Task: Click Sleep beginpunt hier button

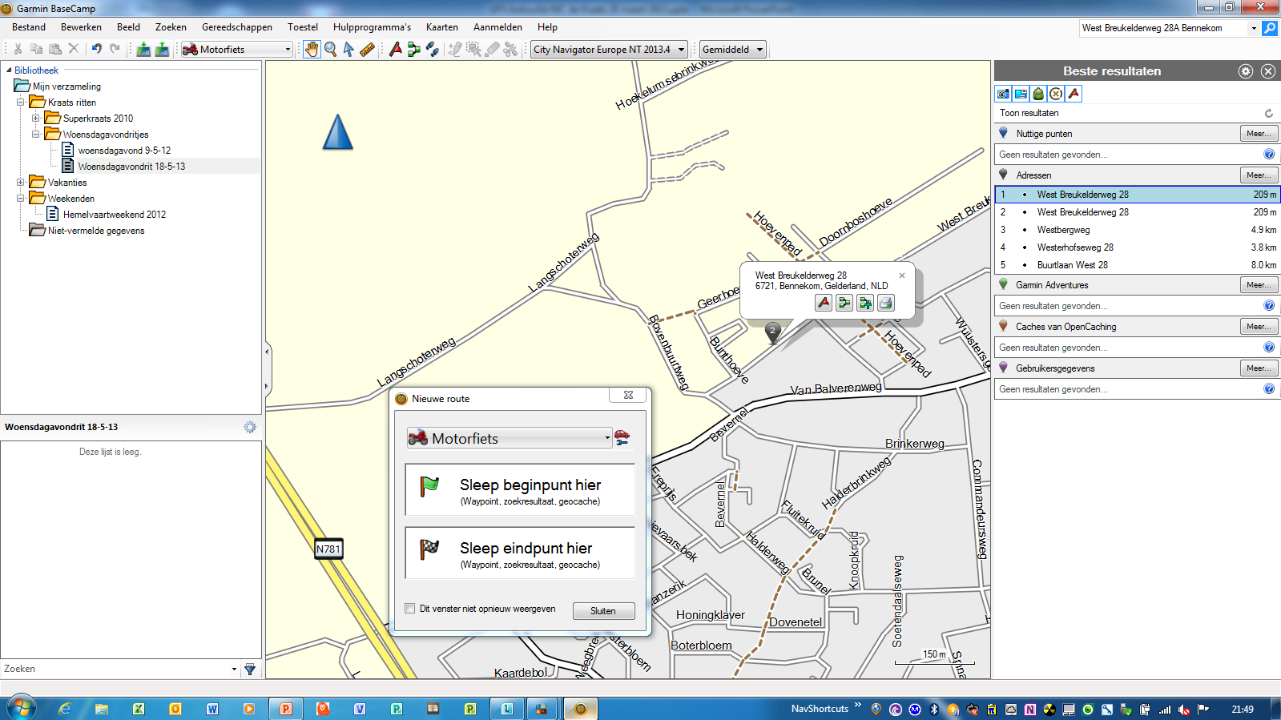Action: coord(520,489)
